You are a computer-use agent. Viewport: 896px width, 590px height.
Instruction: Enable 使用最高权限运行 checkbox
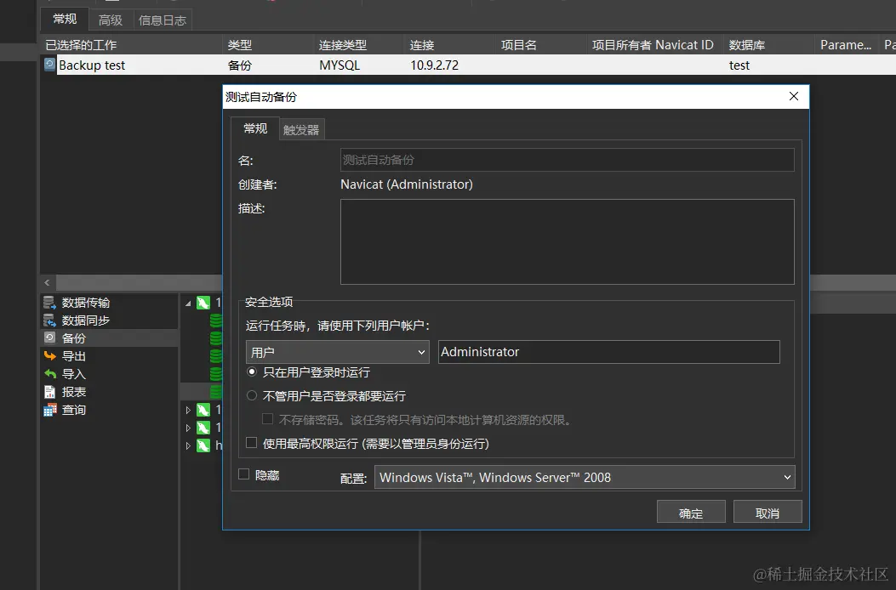251,443
